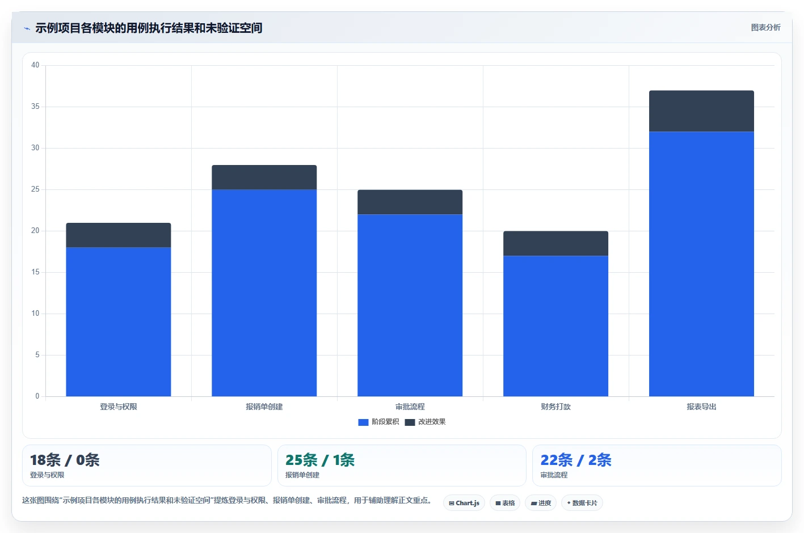
Task: Select the dark bar segment for 报销单创建
Action: tap(264, 177)
